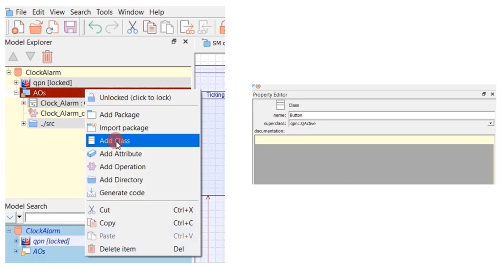This screenshot has width=502, height=267.
Task: Choose Add Attribute from context menu
Action: pos(143,154)
